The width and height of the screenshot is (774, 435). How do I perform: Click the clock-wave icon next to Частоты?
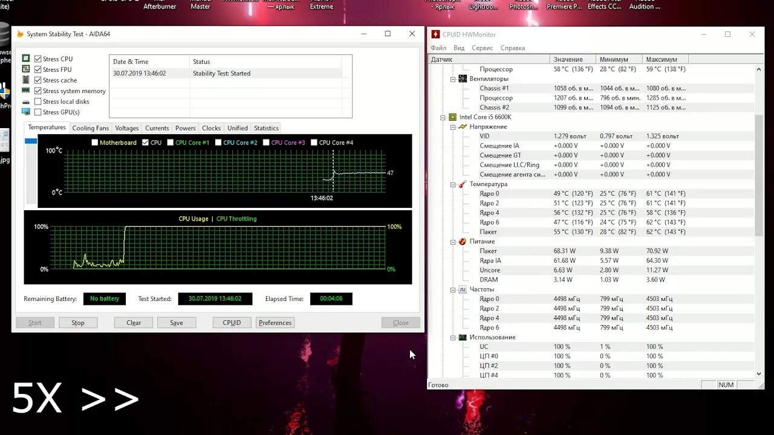pos(463,289)
